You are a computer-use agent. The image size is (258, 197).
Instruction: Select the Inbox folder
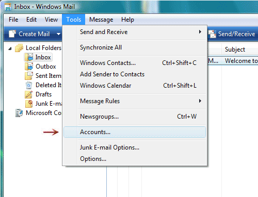(43, 57)
